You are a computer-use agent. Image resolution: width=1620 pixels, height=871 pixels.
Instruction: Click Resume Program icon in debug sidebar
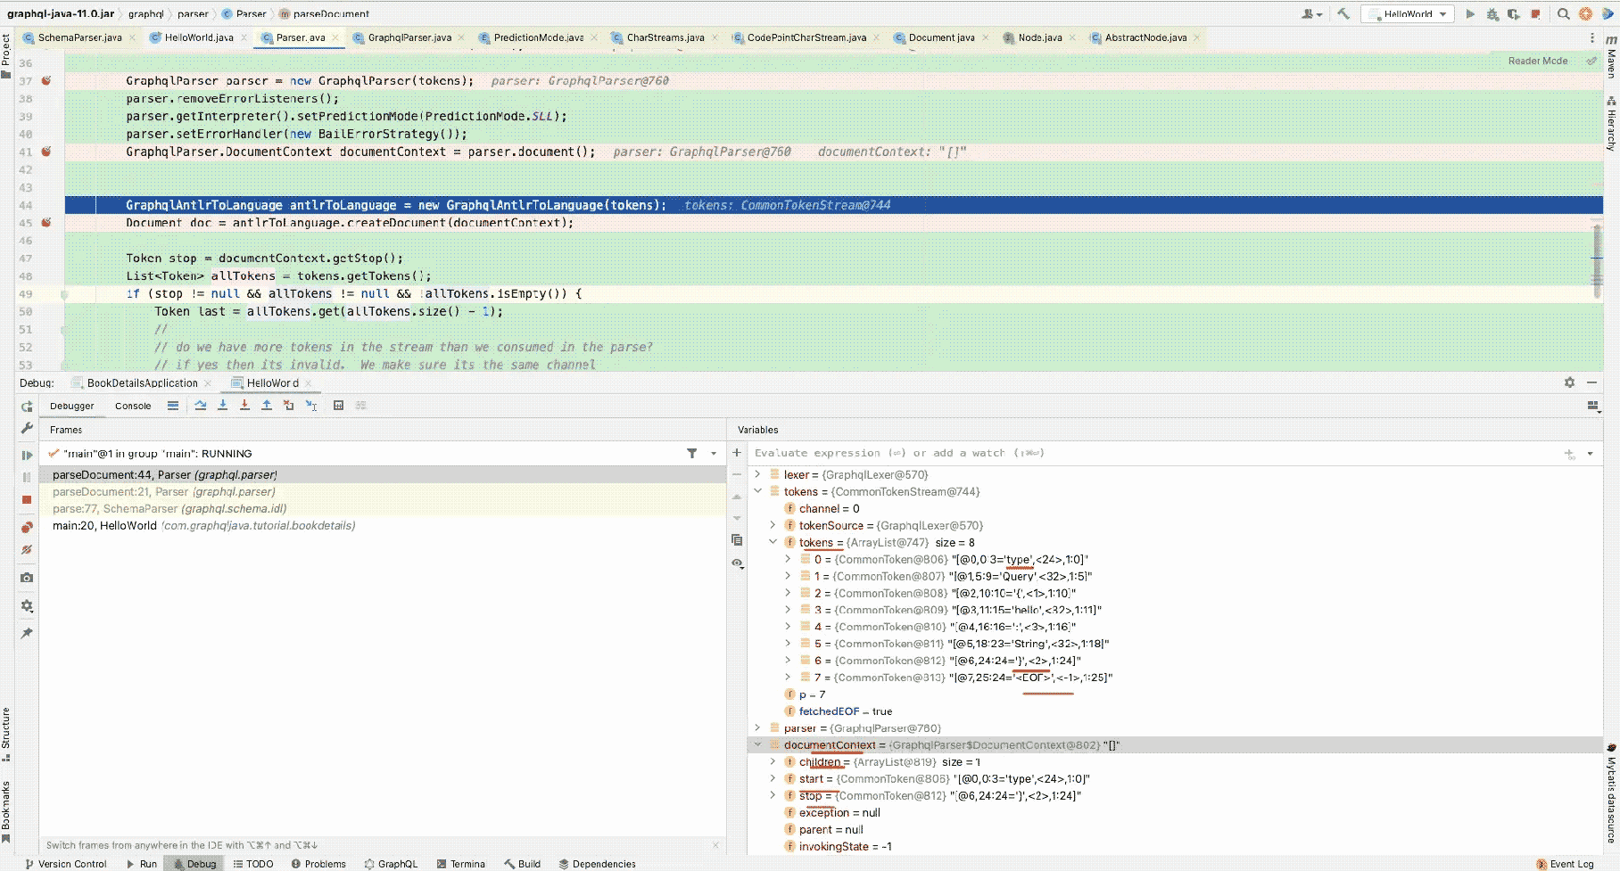27,456
